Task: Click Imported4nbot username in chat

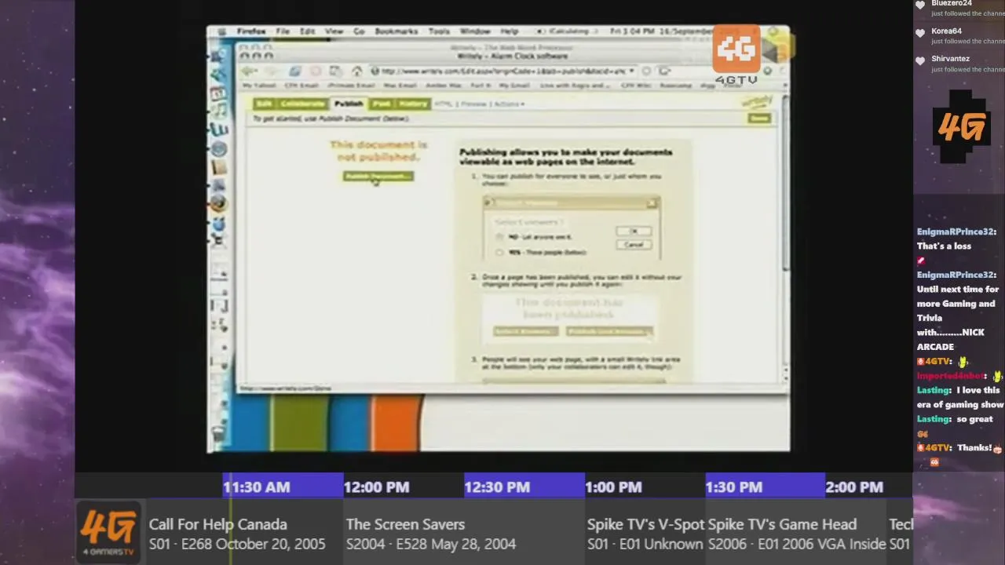Action: pos(952,376)
